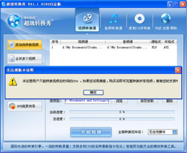Screen dimensions: 187x153
Task: Click the 视频源 column header
Action: (83, 42)
